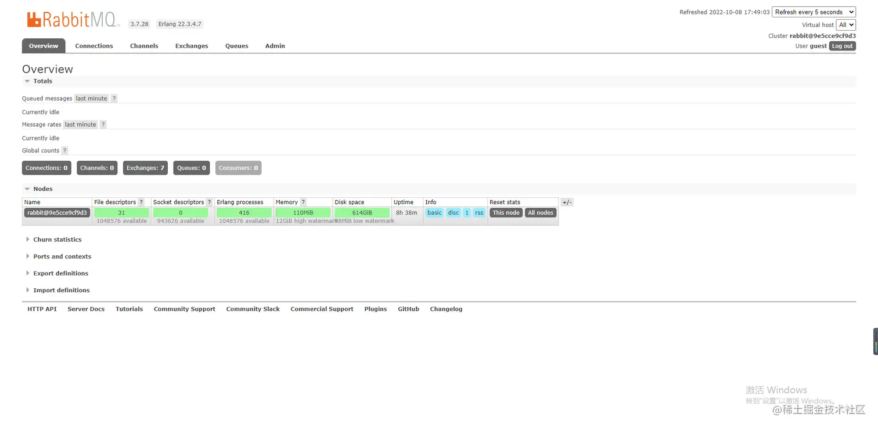Viewport: 878px width, 428px height.
Task: Click the Overview page heading
Action: click(x=48, y=69)
